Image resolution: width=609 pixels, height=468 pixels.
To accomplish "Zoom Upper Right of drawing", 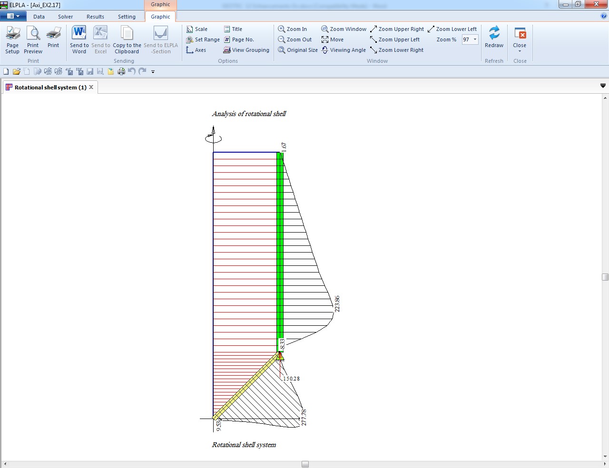I will pyautogui.click(x=397, y=29).
